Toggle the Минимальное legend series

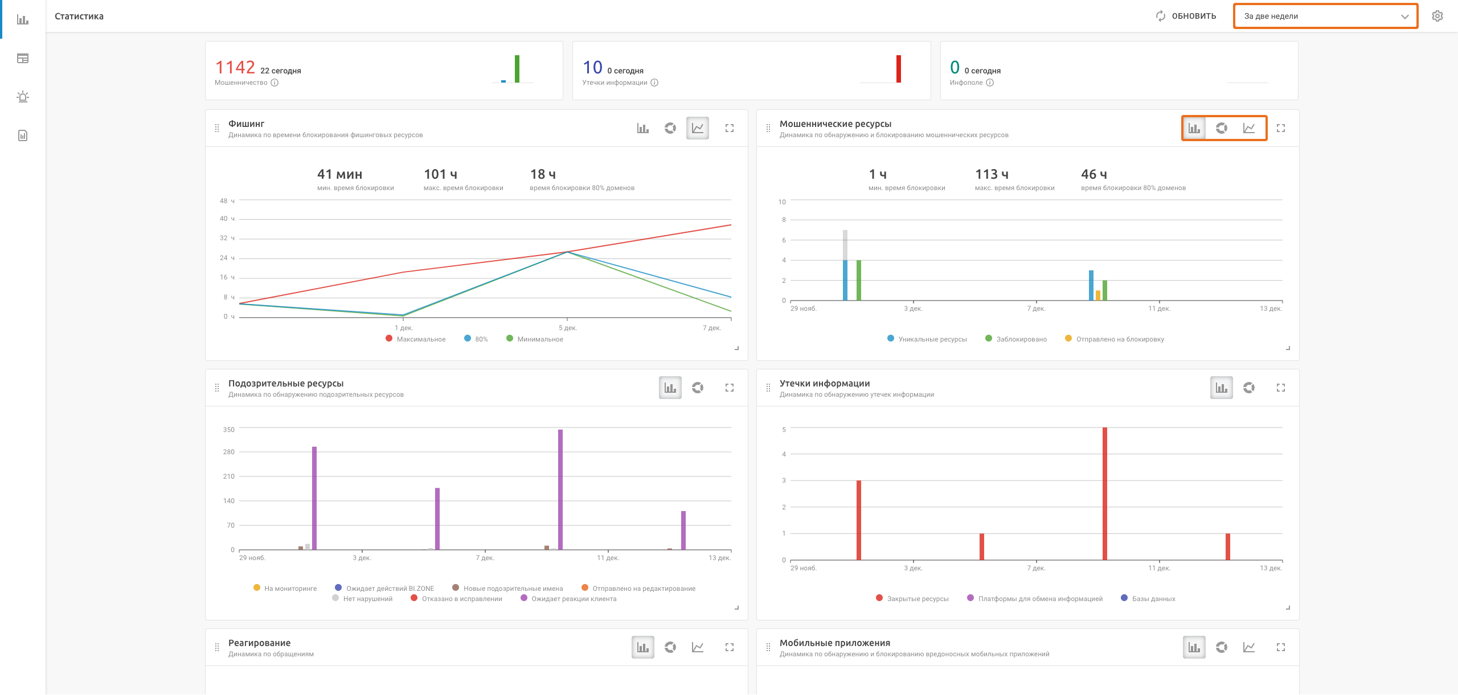tap(535, 339)
